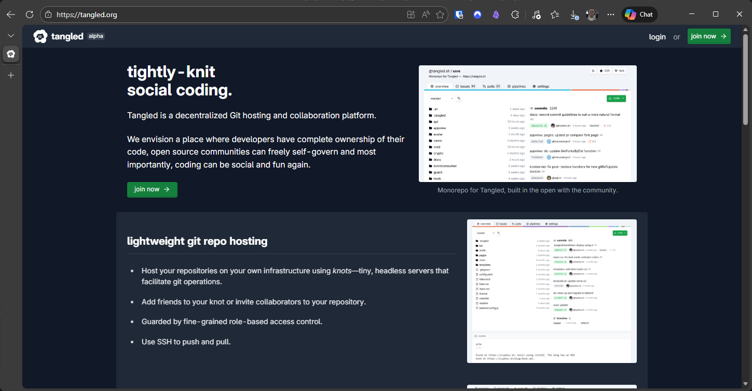
Task: Open the Favorites list icon
Action: point(555,15)
